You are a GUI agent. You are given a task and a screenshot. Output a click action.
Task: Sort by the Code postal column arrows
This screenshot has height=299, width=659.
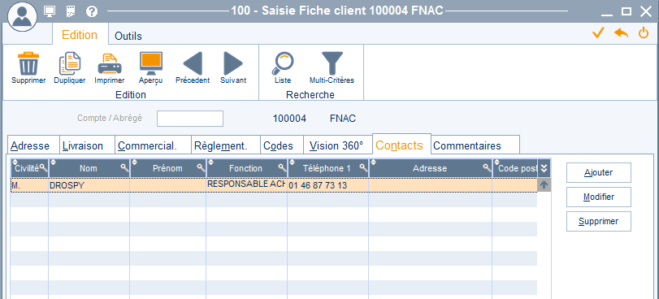tap(496, 162)
